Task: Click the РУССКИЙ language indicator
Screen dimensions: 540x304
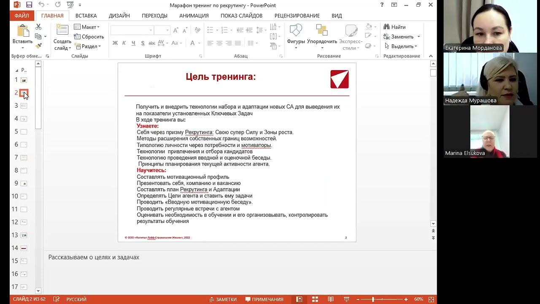Action: click(76, 299)
